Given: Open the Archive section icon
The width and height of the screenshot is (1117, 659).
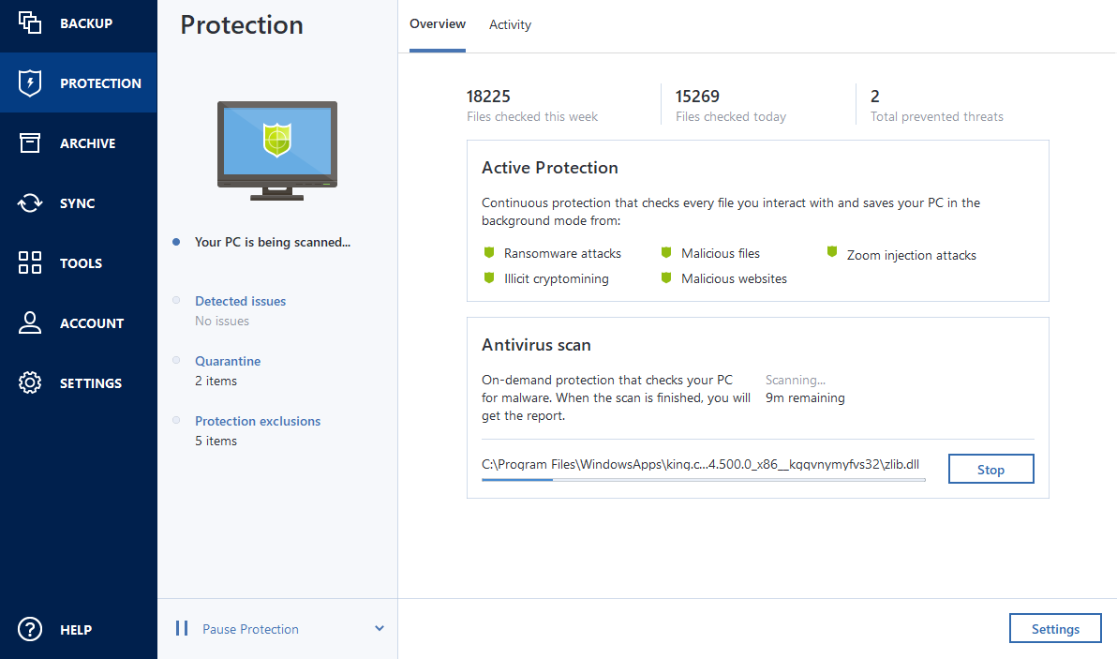Looking at the screenshot, I should click(29, 142).
